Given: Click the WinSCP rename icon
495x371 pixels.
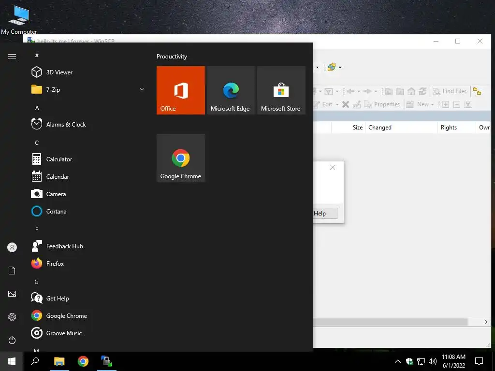Looking at the screenshot, I should click(357, 104).
